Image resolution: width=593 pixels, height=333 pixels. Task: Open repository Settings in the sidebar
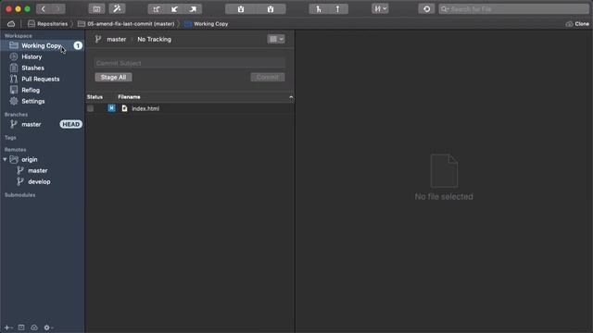(x=33, y=101)
